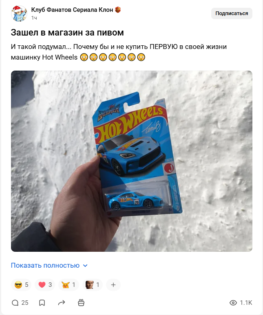Toggle the sunglasses emoji reaction
Viewport: 263px width, 315px height.
point(21,285)
